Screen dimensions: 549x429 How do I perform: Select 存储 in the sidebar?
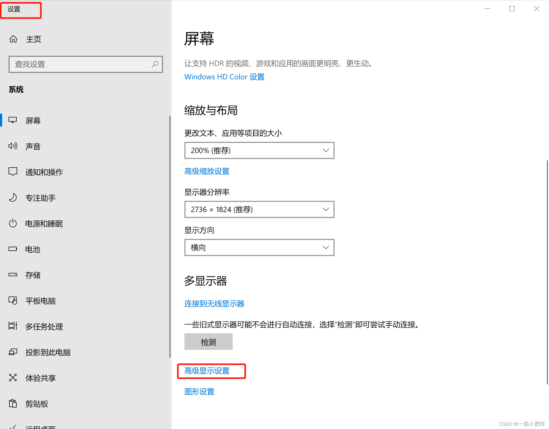33,275
